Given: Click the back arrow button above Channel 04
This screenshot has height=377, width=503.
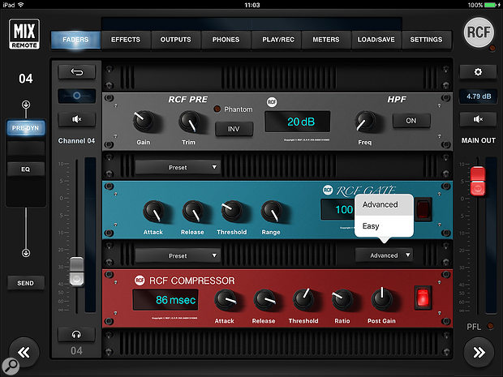Looking at the screenshot, I should (77, 72).
